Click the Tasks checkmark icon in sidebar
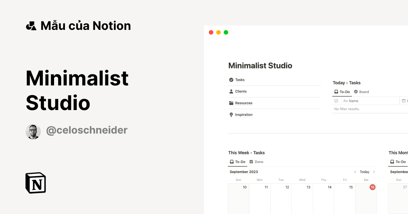Image resolution: width=408 pixels, height=214 pixels. click(x=231, y=79)
